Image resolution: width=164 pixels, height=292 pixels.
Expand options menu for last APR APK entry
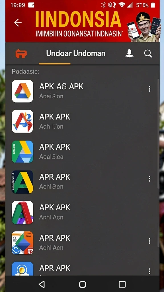tap(149, 271)
